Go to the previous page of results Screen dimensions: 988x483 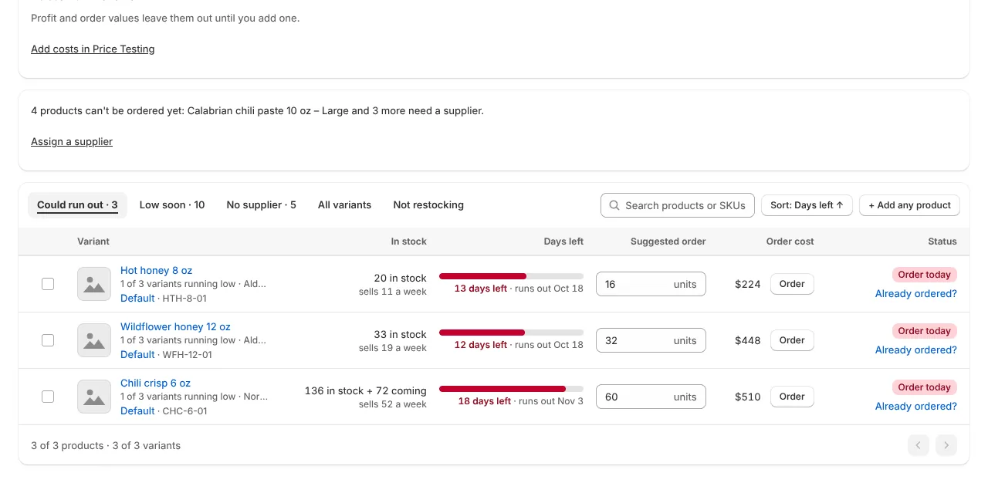[x=919, y=445]
